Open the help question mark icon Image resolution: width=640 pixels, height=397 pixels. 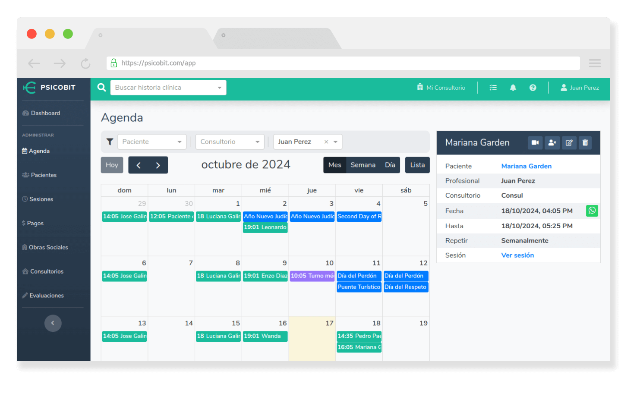click(x=533, y=88)
